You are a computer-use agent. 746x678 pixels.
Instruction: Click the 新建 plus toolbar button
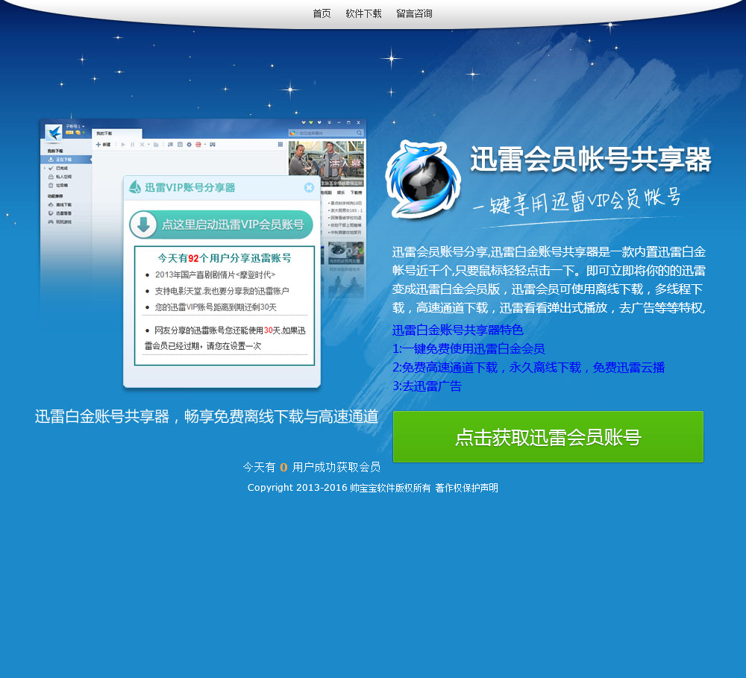pyautogui.click(x=103, y=145)
